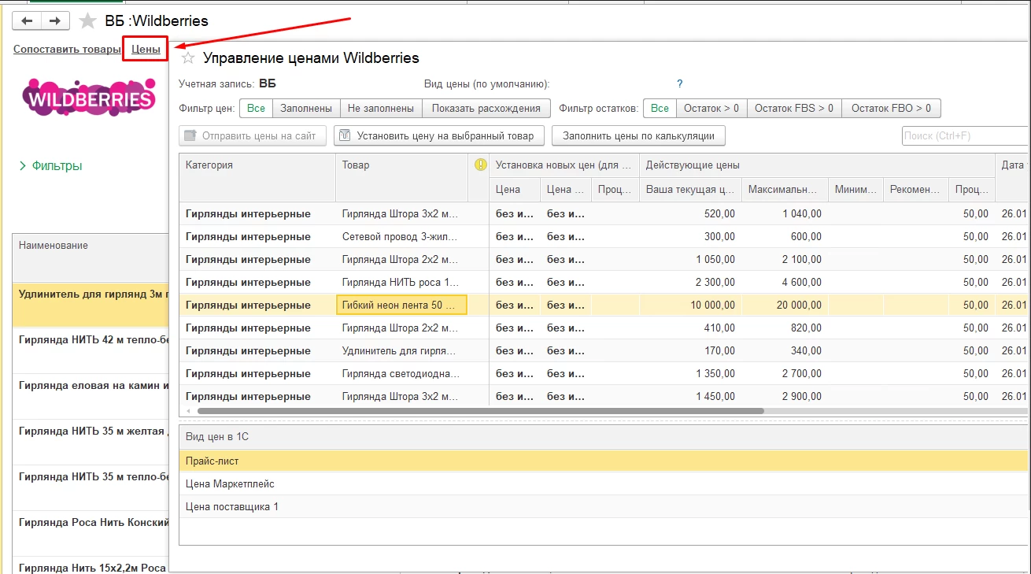The width and height of the screenshot is (1031, 574).
Task: Open the Сопоставить товары link
Action: pyautogui.click(x=67, y=50)
